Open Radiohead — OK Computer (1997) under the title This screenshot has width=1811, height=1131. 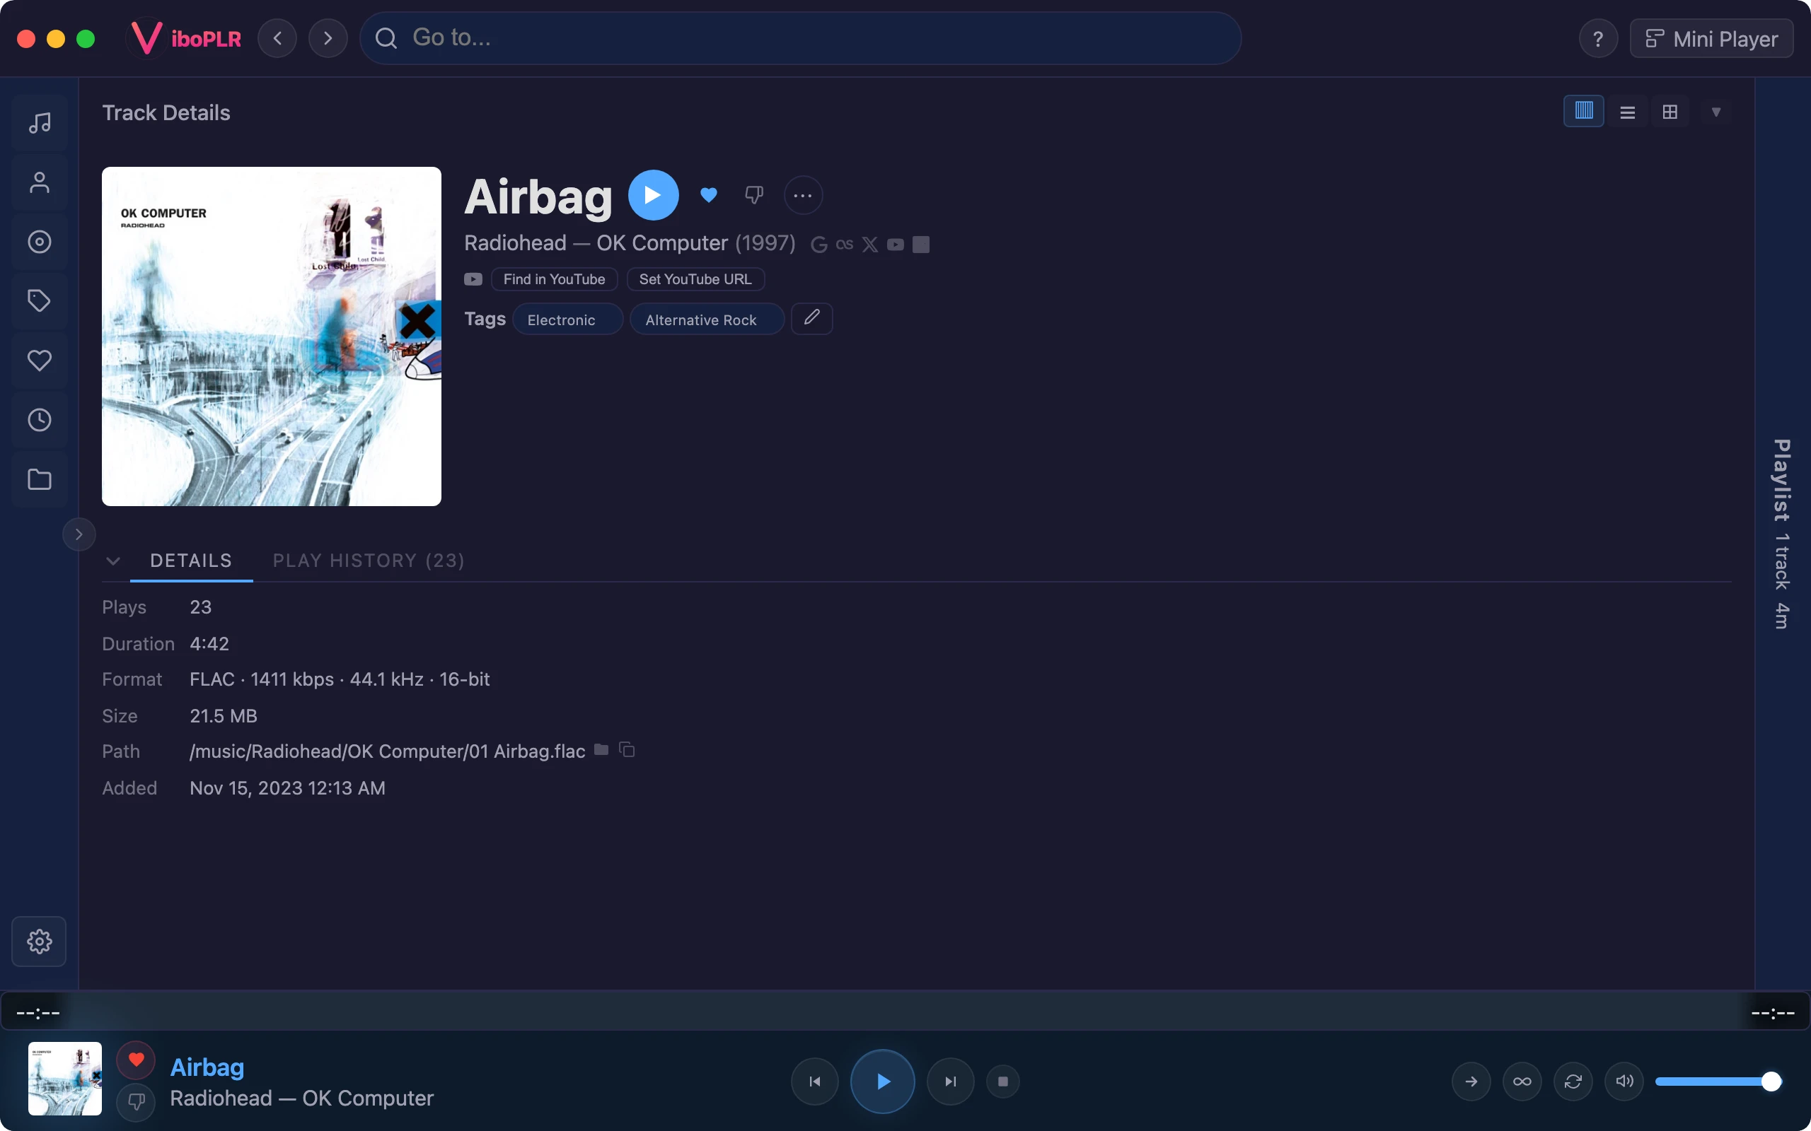630,243
